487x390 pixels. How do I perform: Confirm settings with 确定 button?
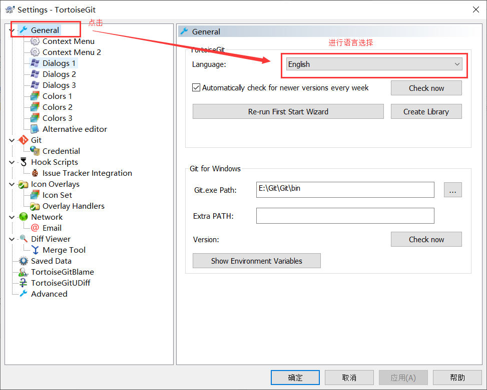pyautogui.click(x=295, y=378)
